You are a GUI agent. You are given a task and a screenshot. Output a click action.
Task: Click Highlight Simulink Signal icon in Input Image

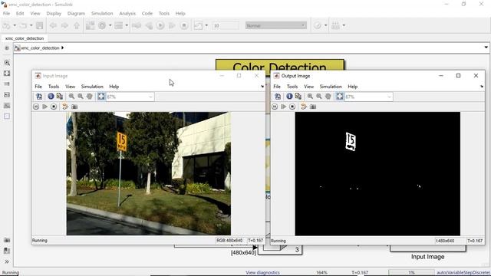(x=65, y=107)
